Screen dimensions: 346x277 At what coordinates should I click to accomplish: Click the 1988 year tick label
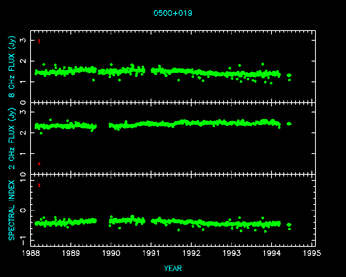coord(31,253)
